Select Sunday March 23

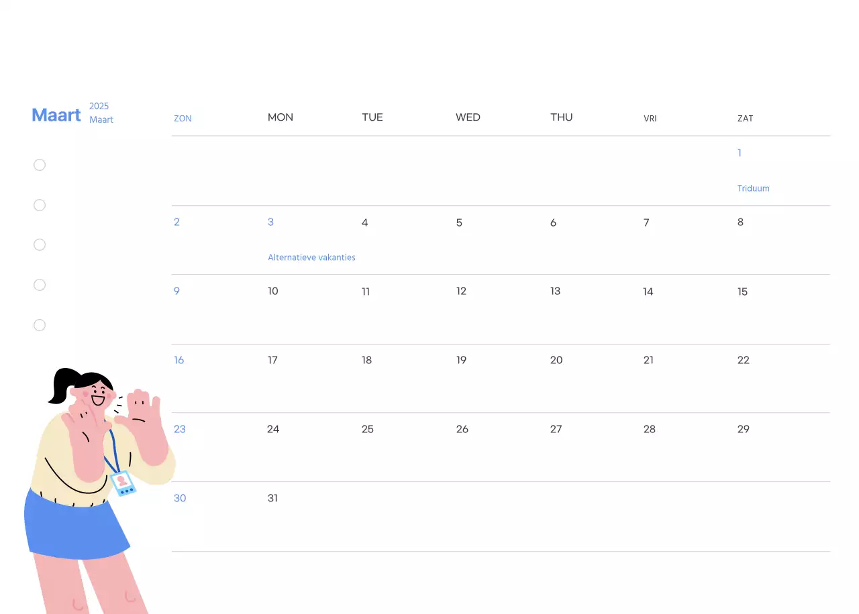tap(179, 429)
